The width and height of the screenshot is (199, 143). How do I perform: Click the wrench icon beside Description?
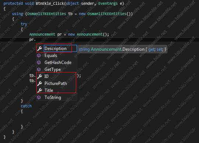coord(39,49)
